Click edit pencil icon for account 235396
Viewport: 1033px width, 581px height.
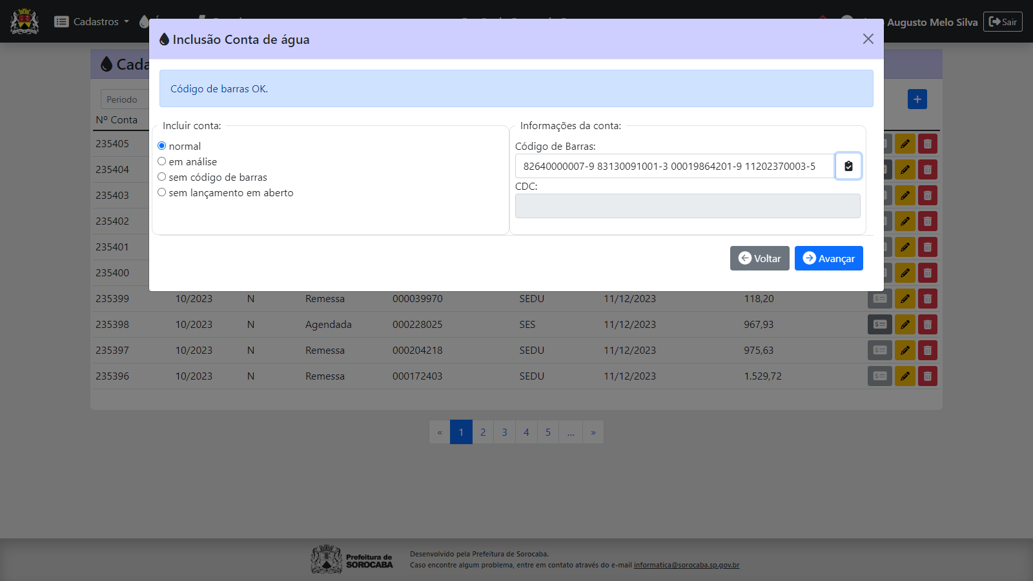(x=905, y=376)
